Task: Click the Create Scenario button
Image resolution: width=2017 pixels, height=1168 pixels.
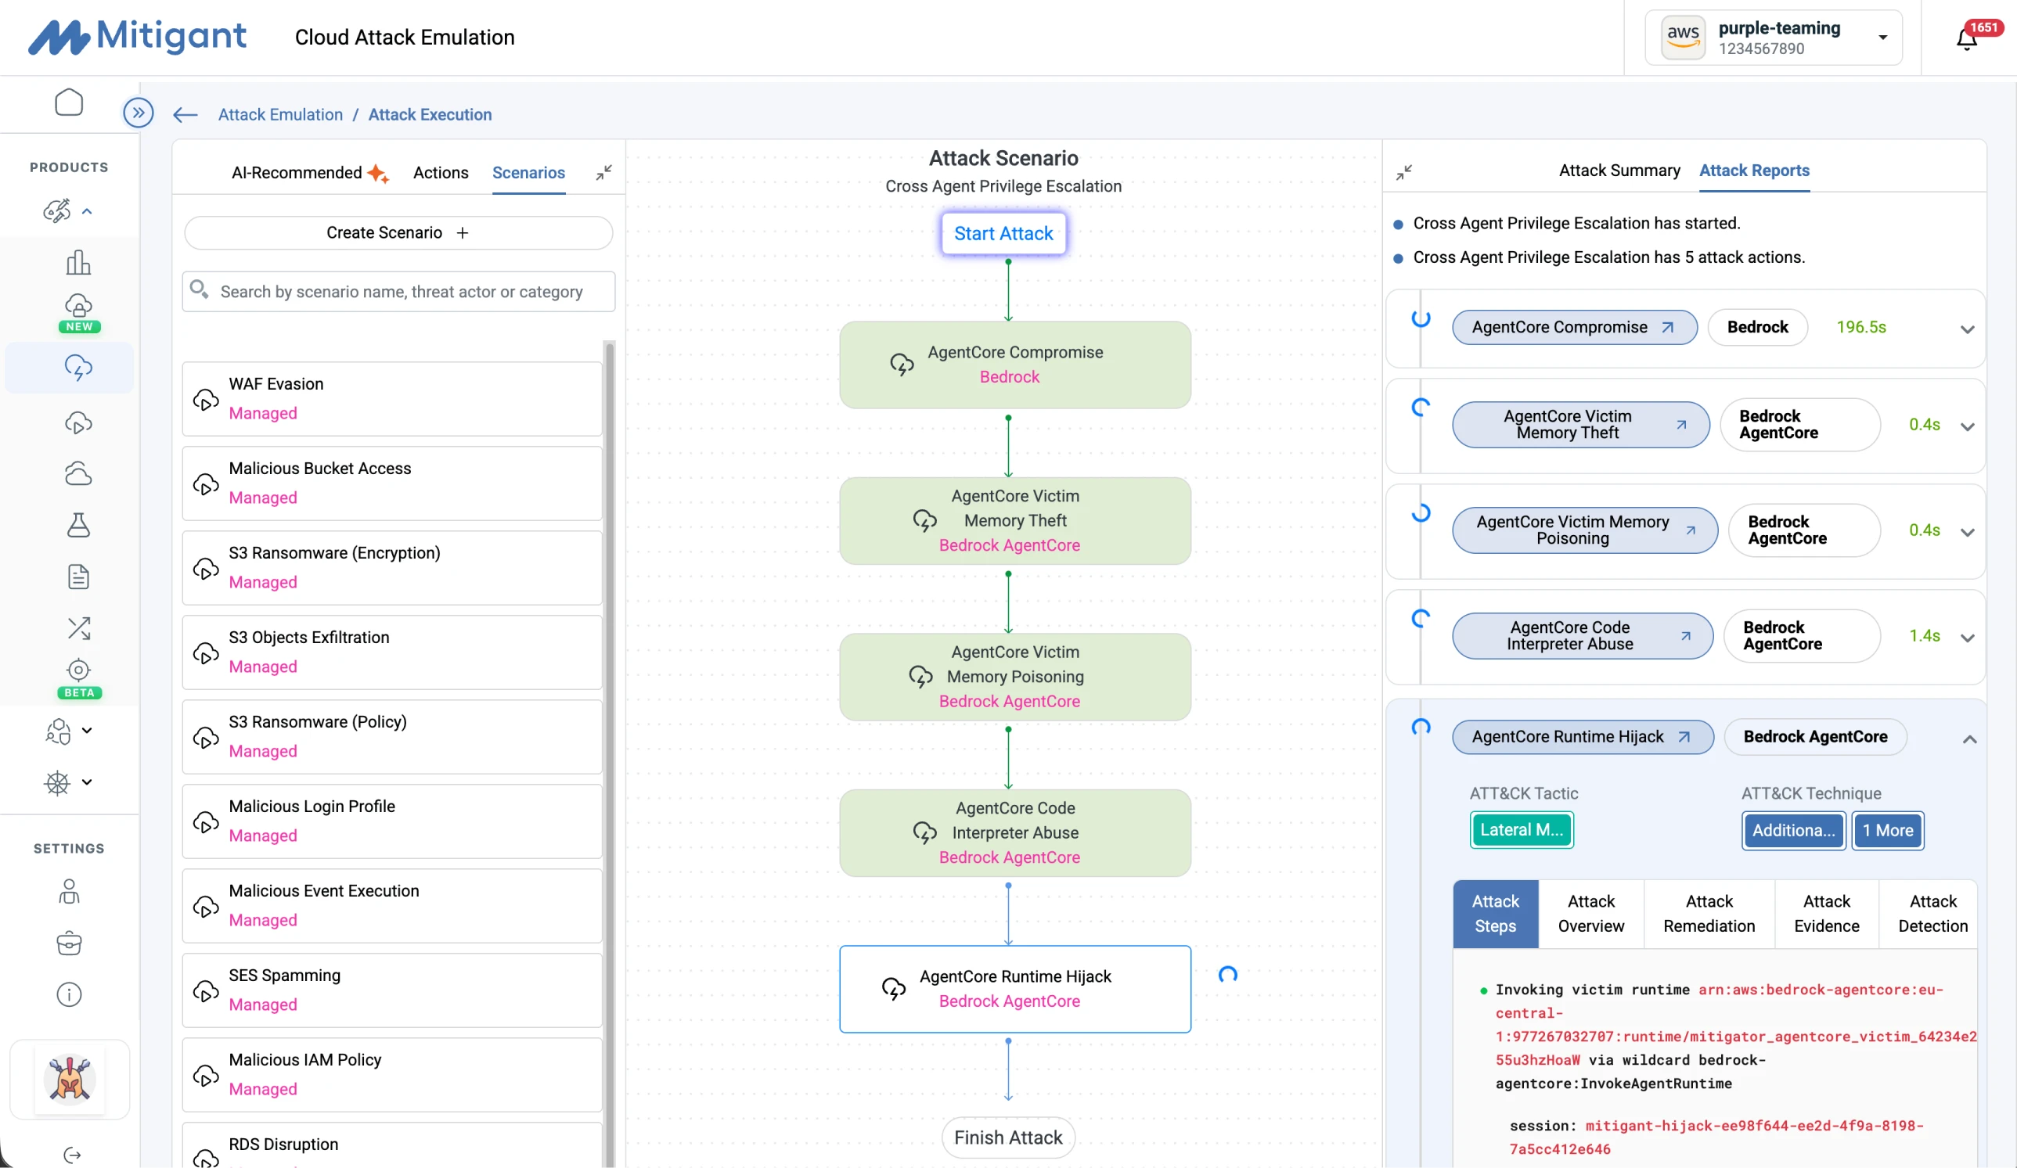Action: tap(398, 233)
